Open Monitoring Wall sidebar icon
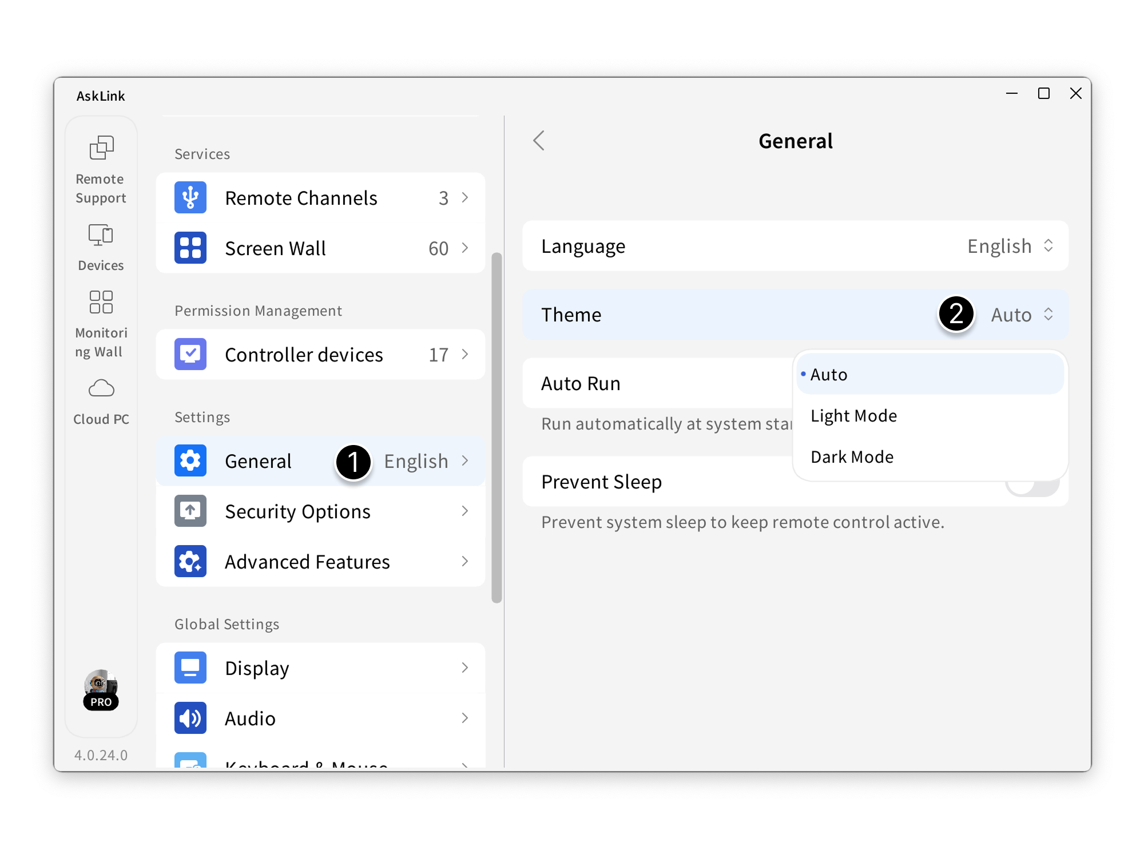Image resolution: width=1144 pixels, height=858 pixels. pos(101,303)
